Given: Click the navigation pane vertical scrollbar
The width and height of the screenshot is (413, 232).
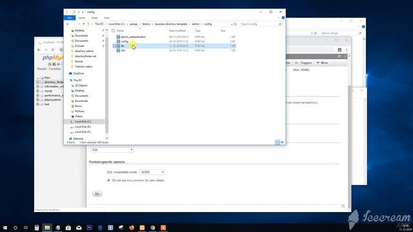Looking at the screenshot, I should point(106,85).
